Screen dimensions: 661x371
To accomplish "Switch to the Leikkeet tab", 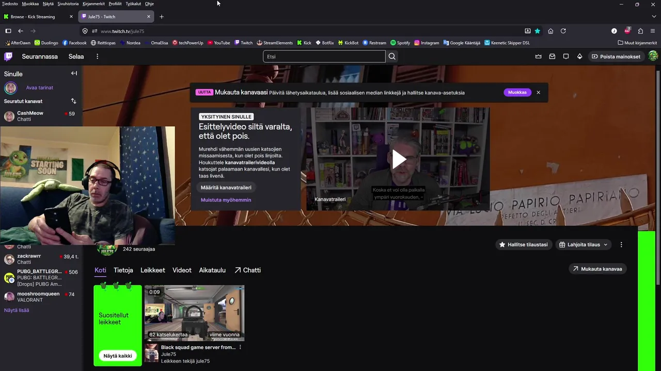I will [x=153, y=270].
